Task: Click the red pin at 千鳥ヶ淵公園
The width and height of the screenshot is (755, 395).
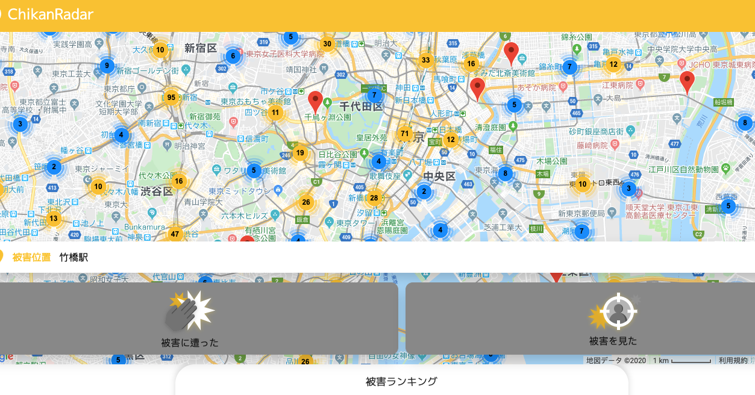Action: [x=315, y=102]
